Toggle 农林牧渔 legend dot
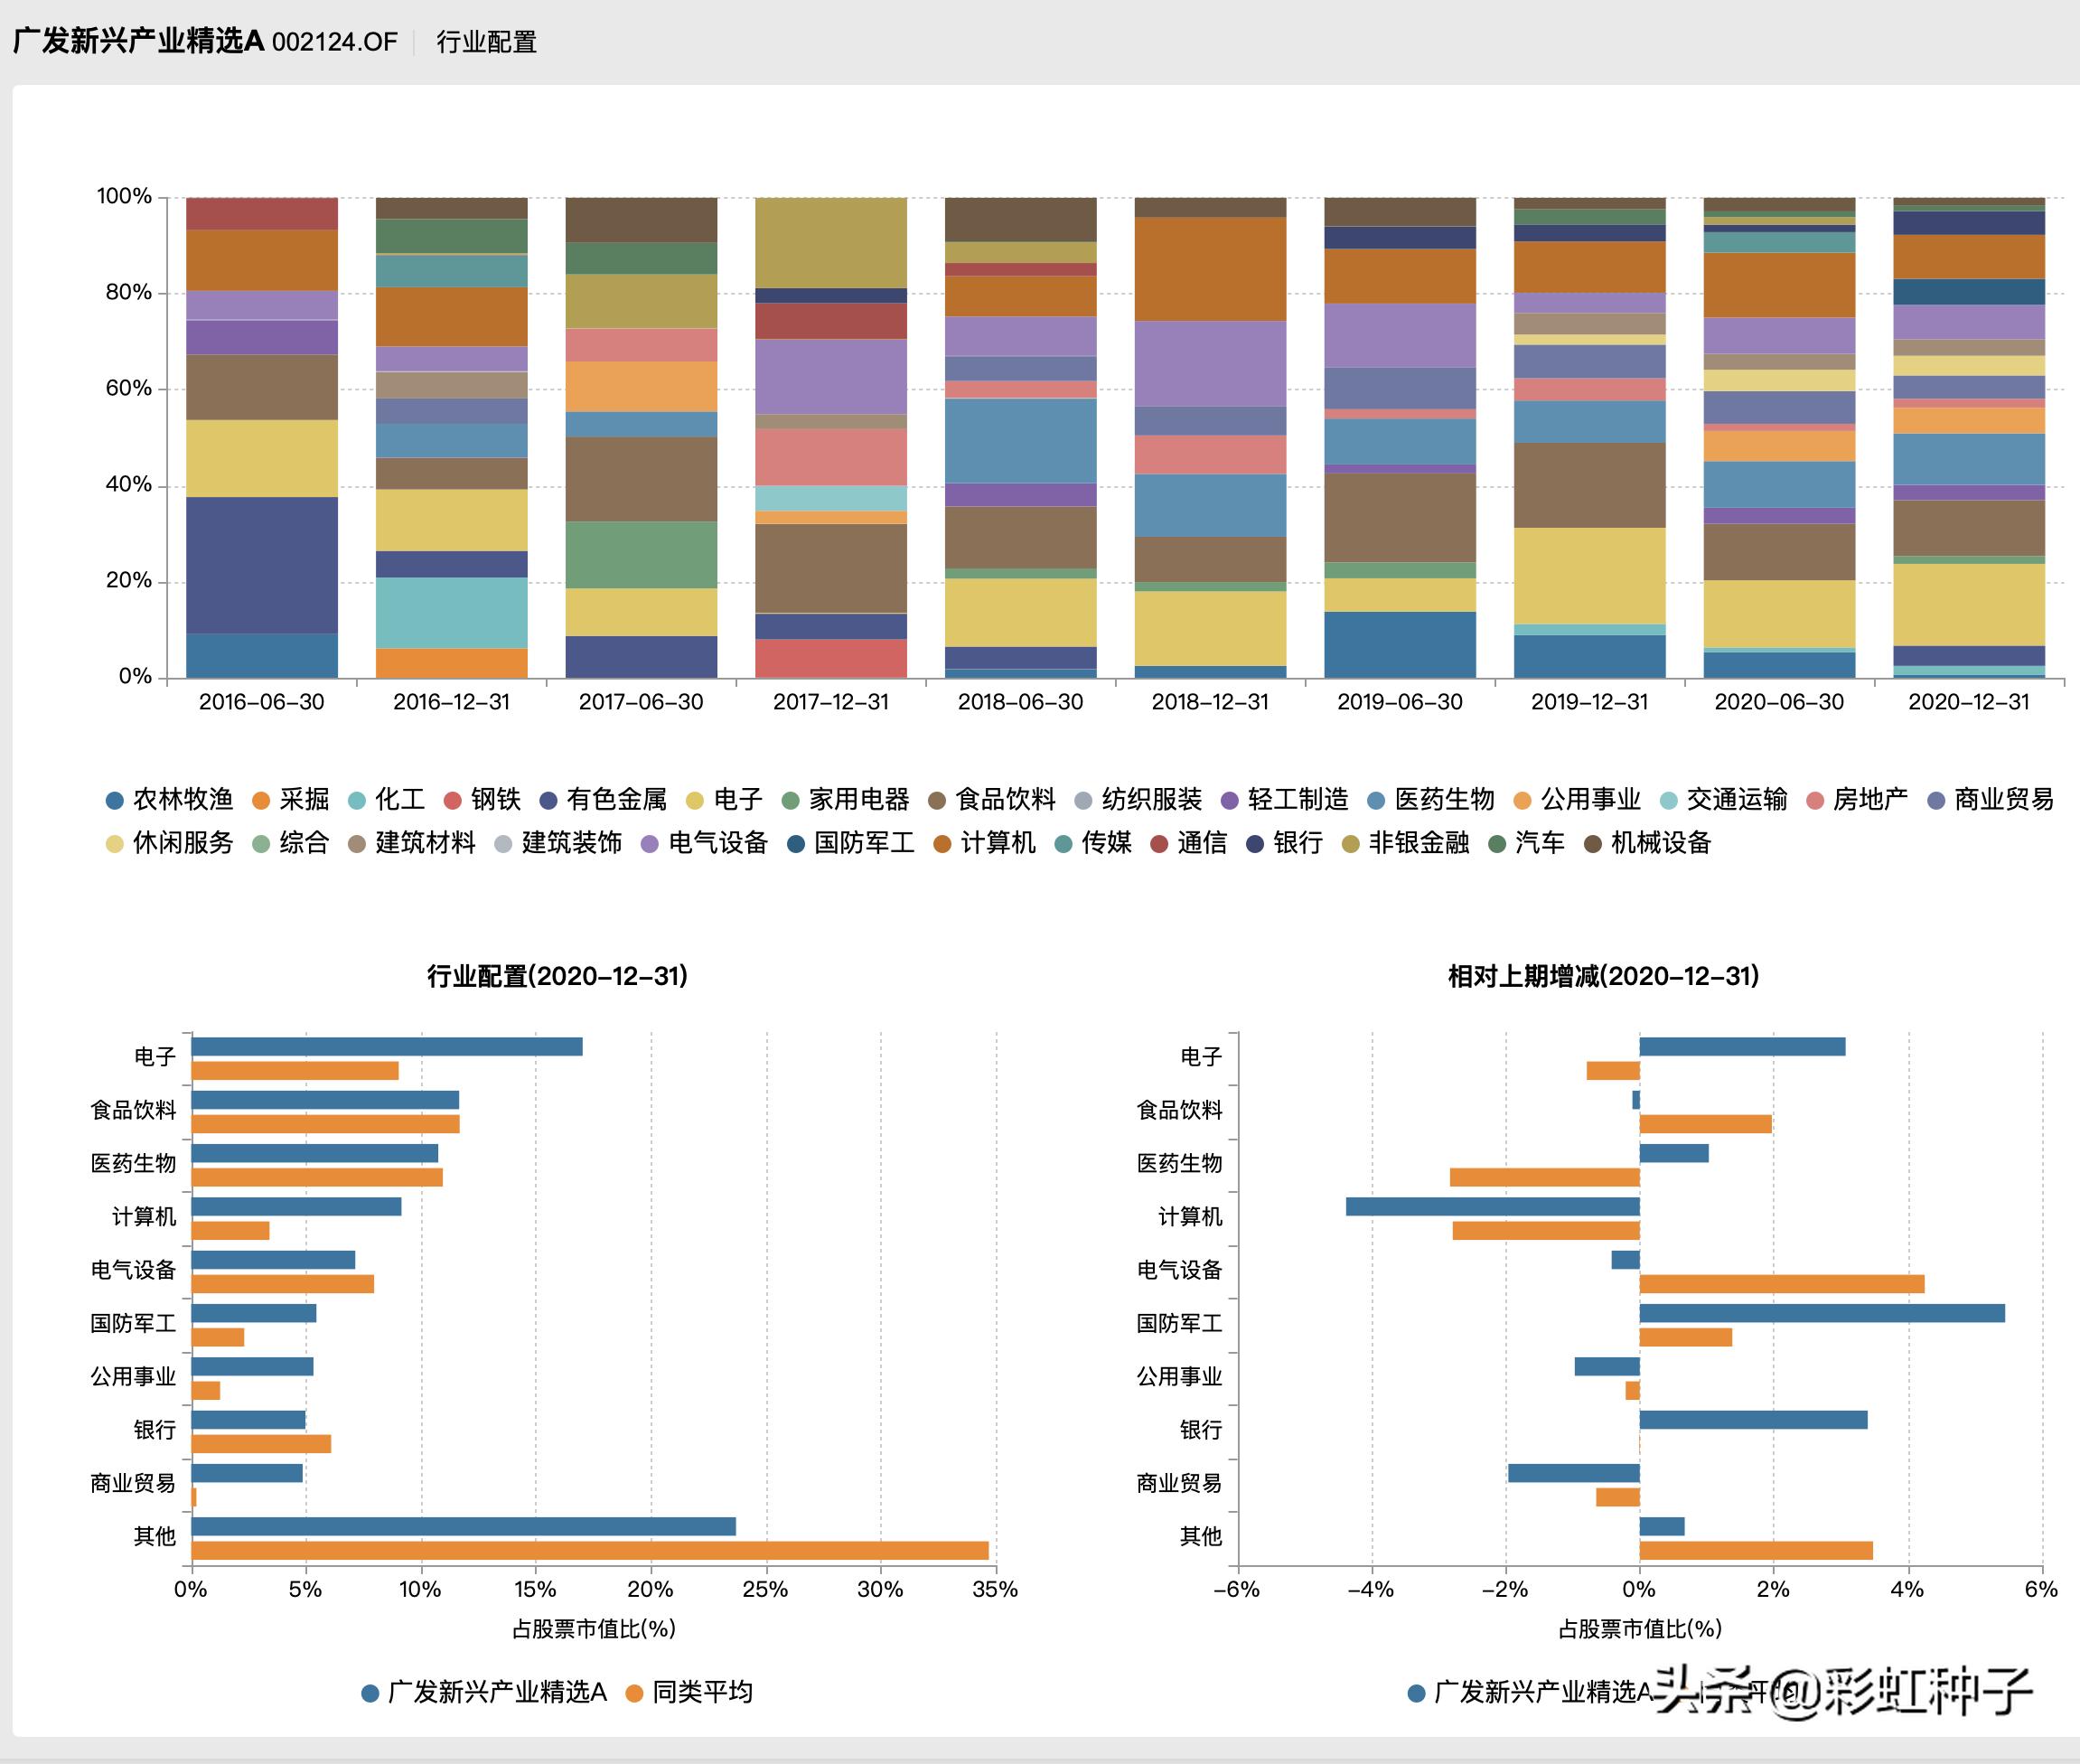The height and width of the screenshot is (1764, 2080). [x=115, y=800]
